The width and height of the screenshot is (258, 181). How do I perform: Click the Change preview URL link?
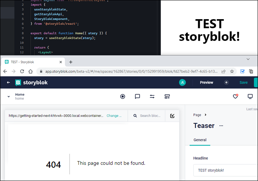[114, 116]
